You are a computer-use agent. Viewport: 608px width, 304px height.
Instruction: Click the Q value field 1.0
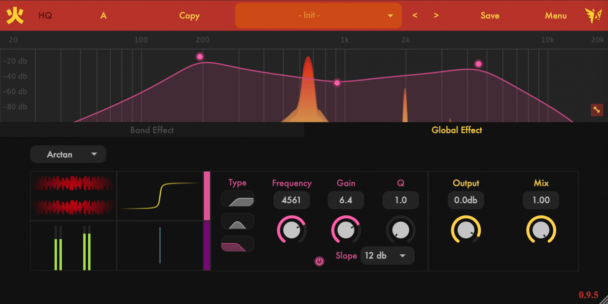coord(401,200)
